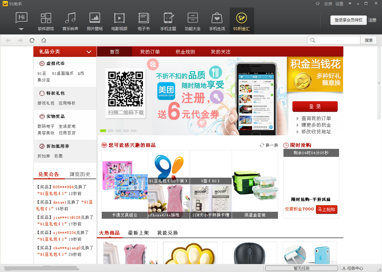Viewport: 382px width, 272px height.
Task: Open the 积金规则 tab
Action: pos(185,52)
